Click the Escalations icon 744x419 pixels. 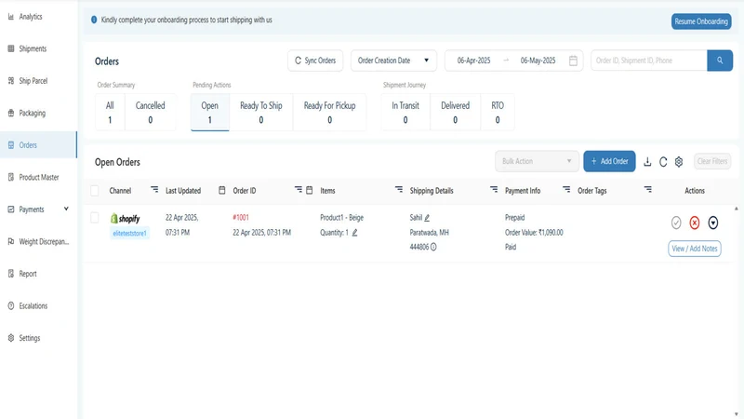11,306
